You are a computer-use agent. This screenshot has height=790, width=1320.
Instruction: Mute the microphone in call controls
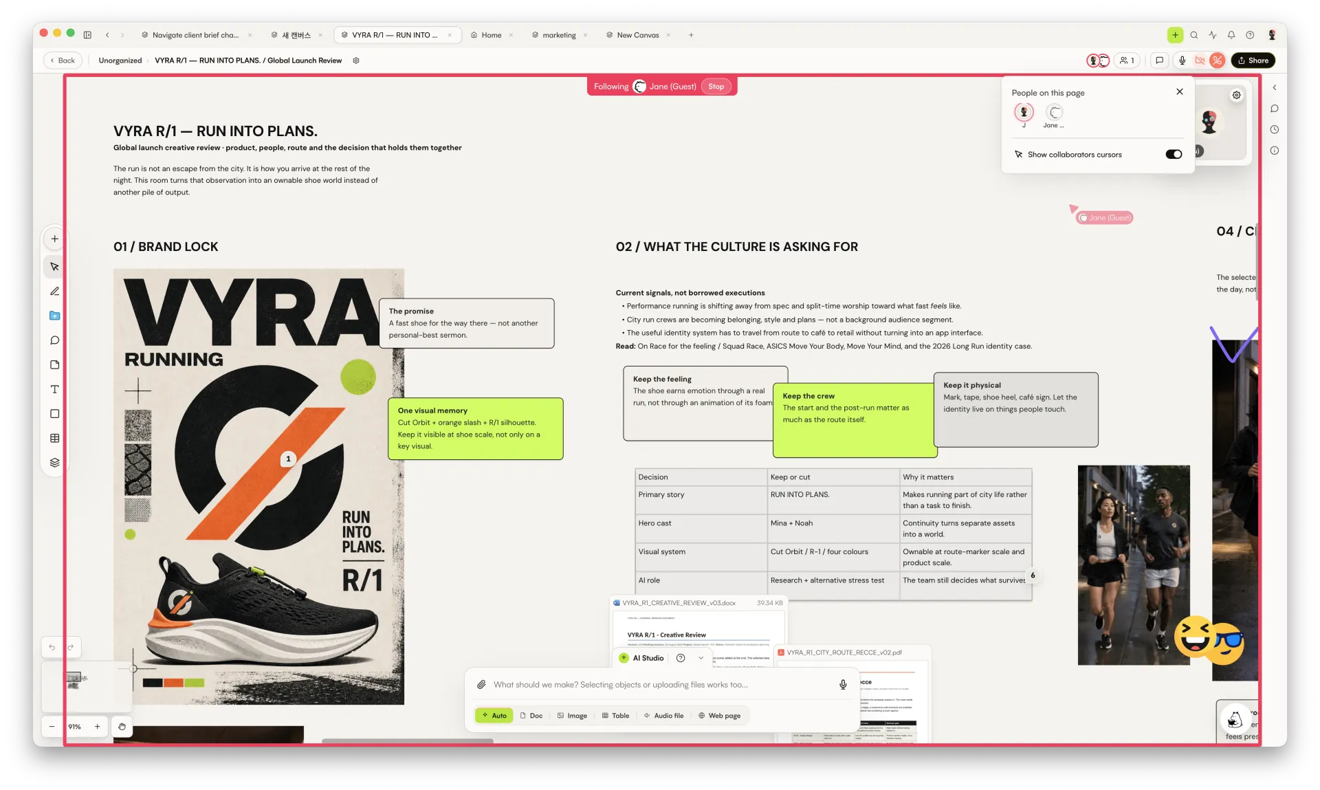coord(1182,61)
